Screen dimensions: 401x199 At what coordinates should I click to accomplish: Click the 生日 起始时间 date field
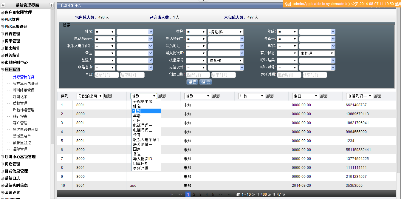pos(107,75)
